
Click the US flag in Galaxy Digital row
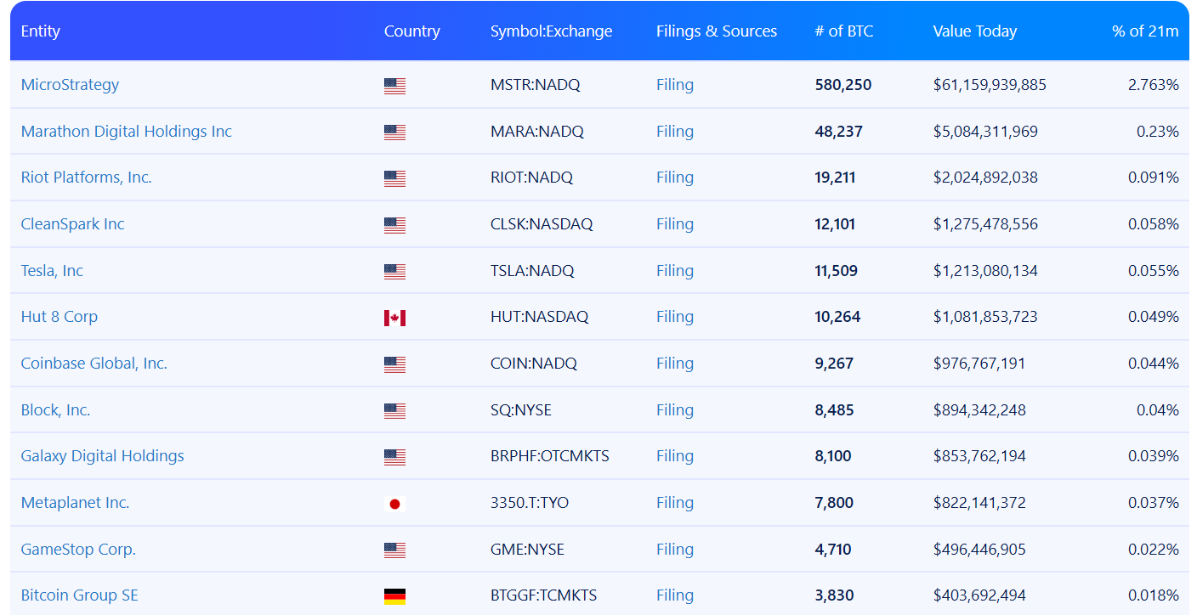394,457
